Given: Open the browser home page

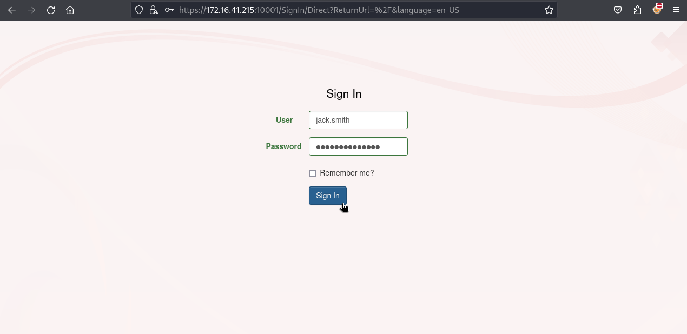Looking at the screenshot, I should [70, 10].
